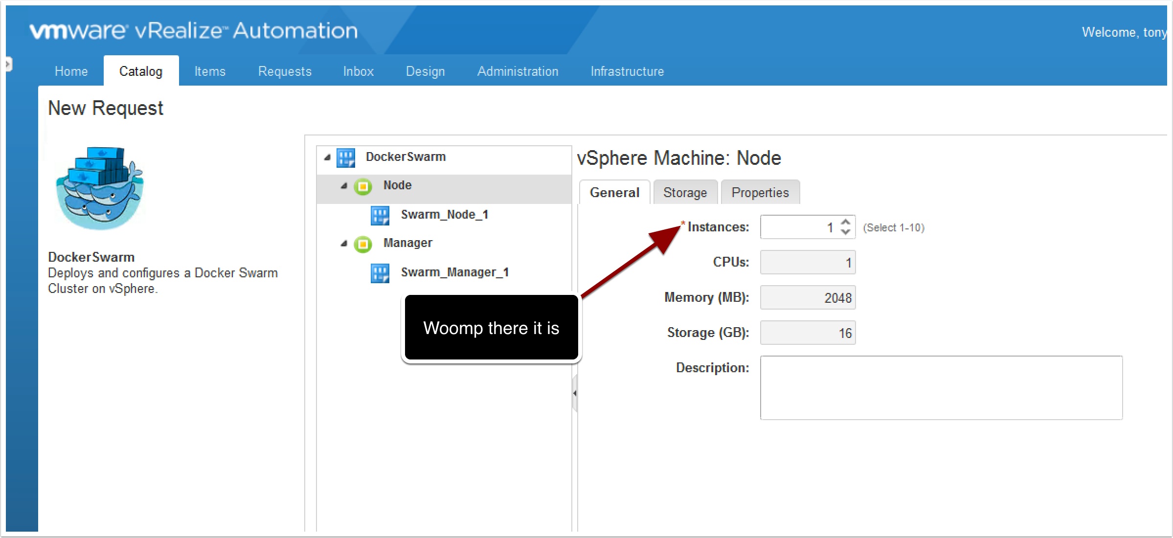Decrease Instances with the down arrow
Viewport: 1173px width, 538px height.
[x=845, y=232]
